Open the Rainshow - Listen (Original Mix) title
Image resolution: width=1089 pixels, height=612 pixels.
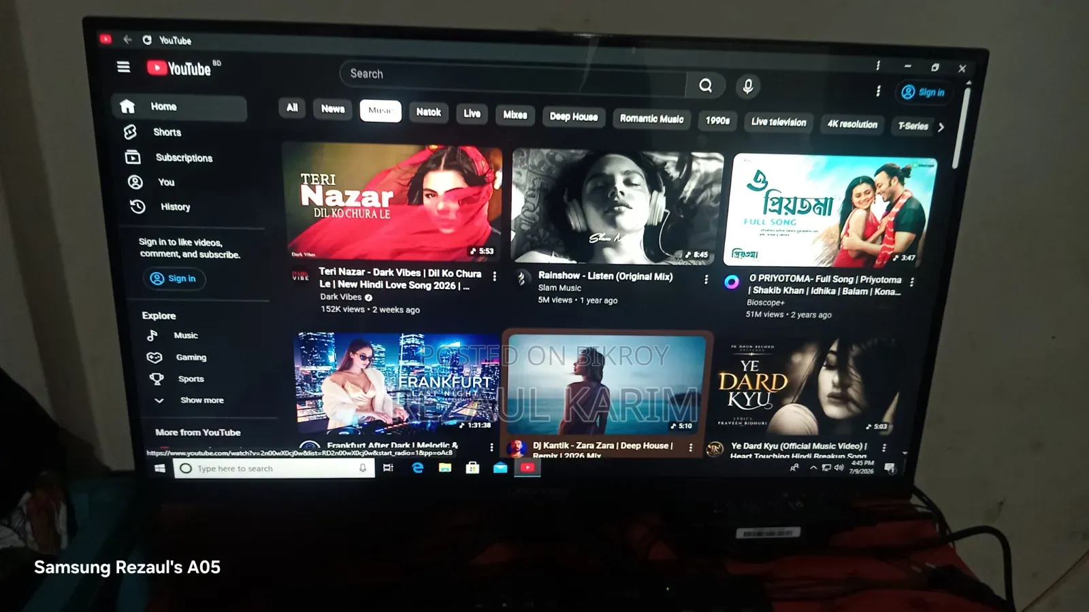[x=605, y=276]
